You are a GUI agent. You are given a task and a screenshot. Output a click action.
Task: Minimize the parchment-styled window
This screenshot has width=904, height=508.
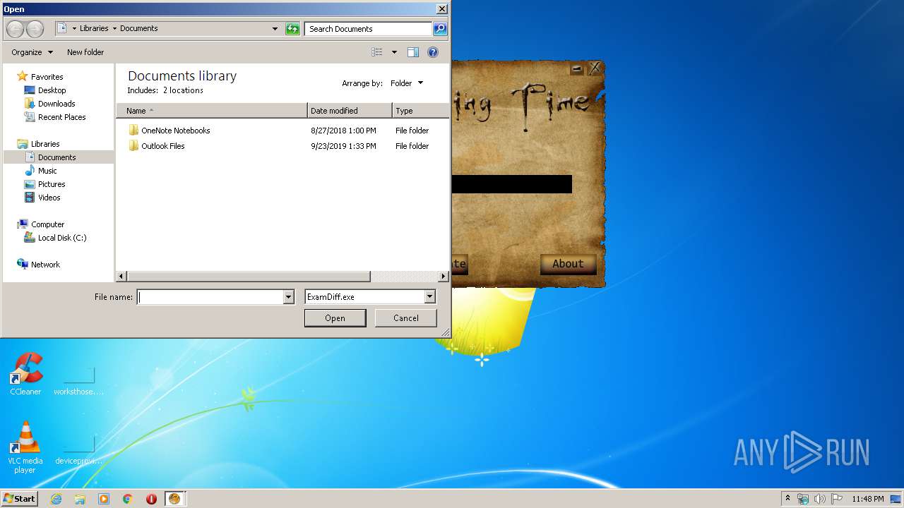click(x=577, y=68)
